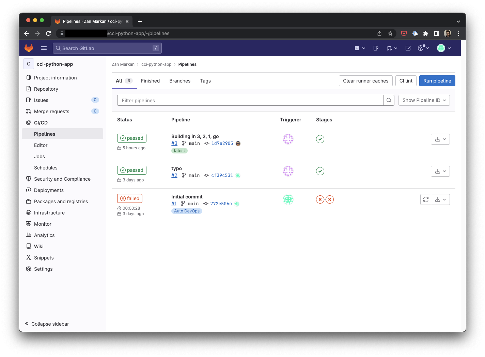Image resolution: width=485 pixels, height=357 pixels.
Task: Click triggerer avatar for typo pipeline
Action: click(288, 171)
